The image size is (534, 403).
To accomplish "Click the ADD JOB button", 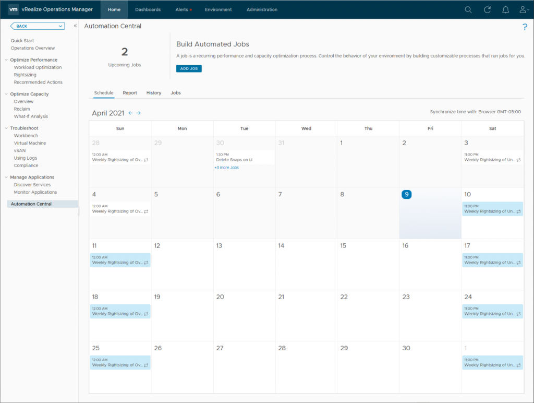I will pos(189,68).
